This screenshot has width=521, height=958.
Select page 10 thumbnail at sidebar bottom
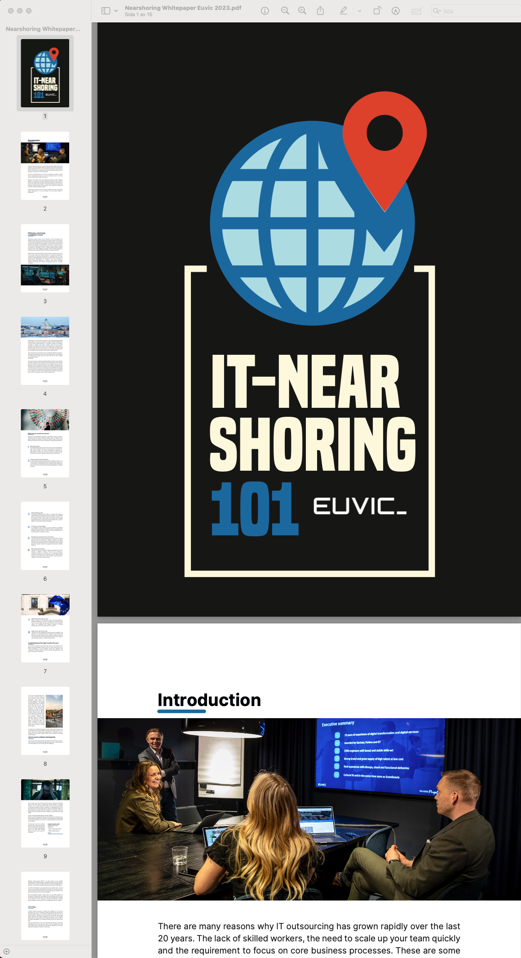coord(45,906)
